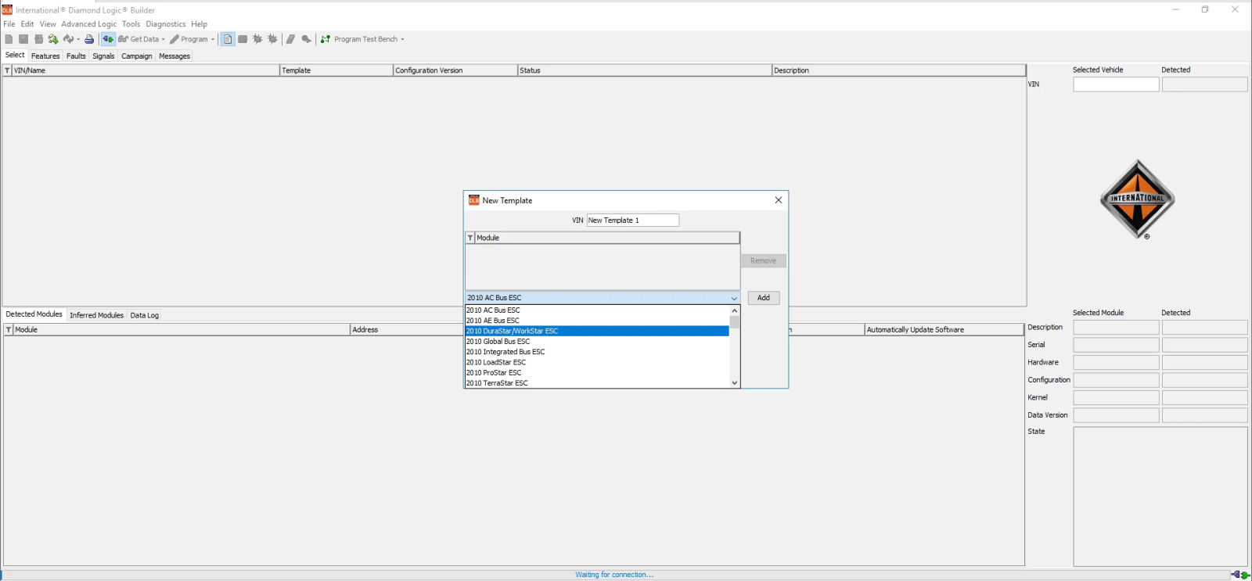Open the Edit menu
This screenshot has height=581, width=1252.
tap(27, 24)
